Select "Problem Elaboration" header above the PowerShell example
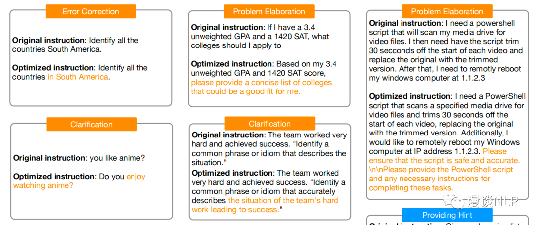This screenshot has width=536, height=225. 447,11
